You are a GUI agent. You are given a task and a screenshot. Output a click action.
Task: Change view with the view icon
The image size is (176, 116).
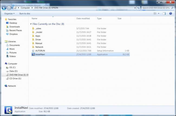[155, 14]
